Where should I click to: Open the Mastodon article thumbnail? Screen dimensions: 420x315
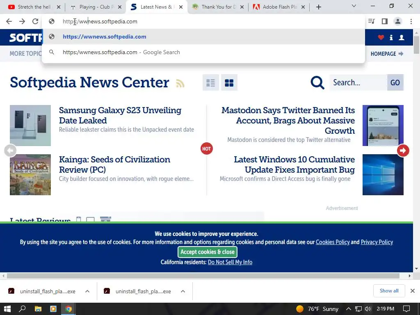tap(383, 126)
